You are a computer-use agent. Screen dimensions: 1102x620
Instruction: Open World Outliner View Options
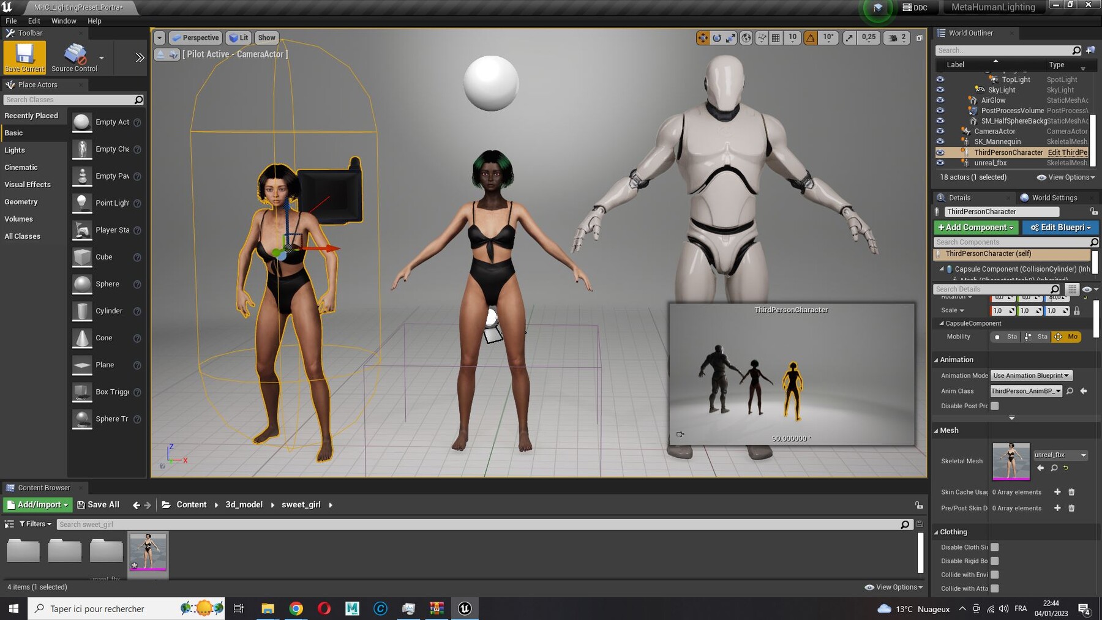[x=1066, y=177]
